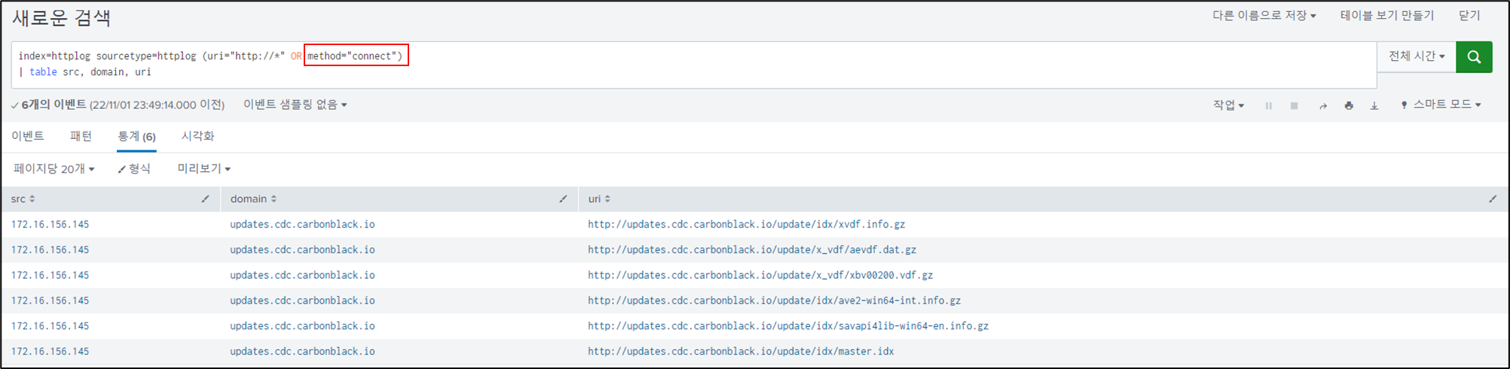Pause the search job

point(1269,106)
